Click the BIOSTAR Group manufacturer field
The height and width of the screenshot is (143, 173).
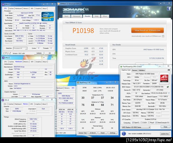click(34, 67)
